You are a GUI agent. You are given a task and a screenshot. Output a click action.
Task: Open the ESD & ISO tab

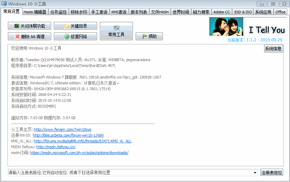[243, 12]
